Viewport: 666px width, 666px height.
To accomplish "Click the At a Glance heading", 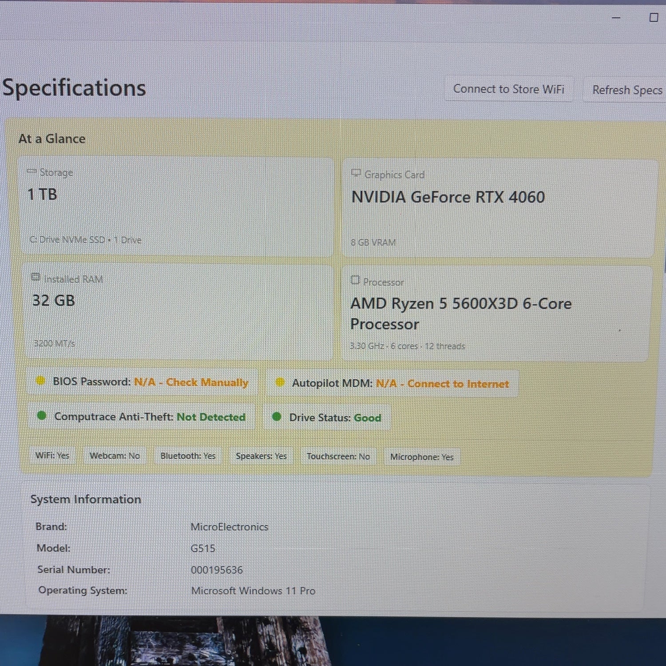I will click(x=52, y=139).
